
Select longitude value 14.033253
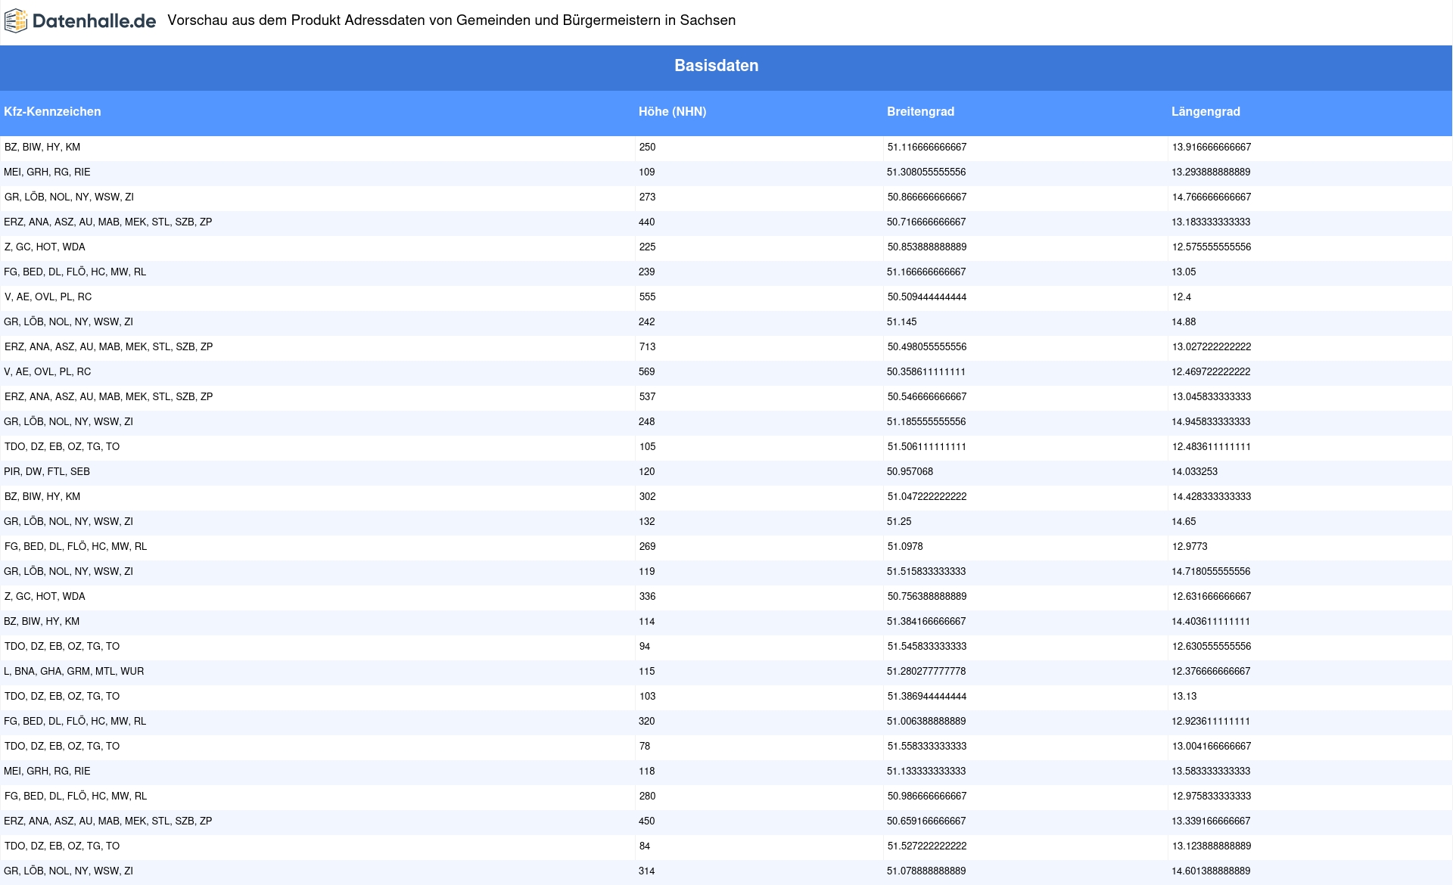click(1194, 472)
